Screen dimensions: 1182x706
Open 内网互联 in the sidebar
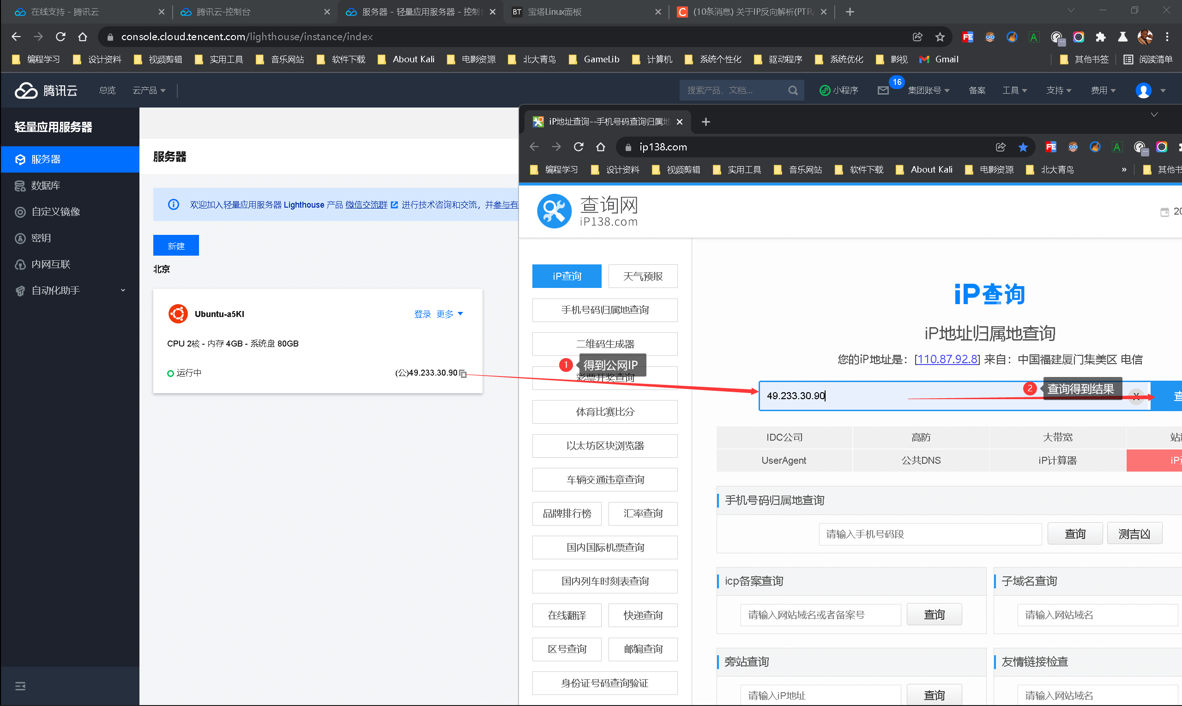70,264
